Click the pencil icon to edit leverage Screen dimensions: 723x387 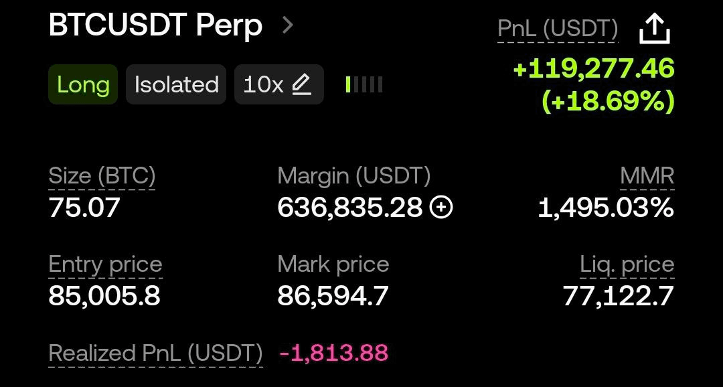[301, 84]
